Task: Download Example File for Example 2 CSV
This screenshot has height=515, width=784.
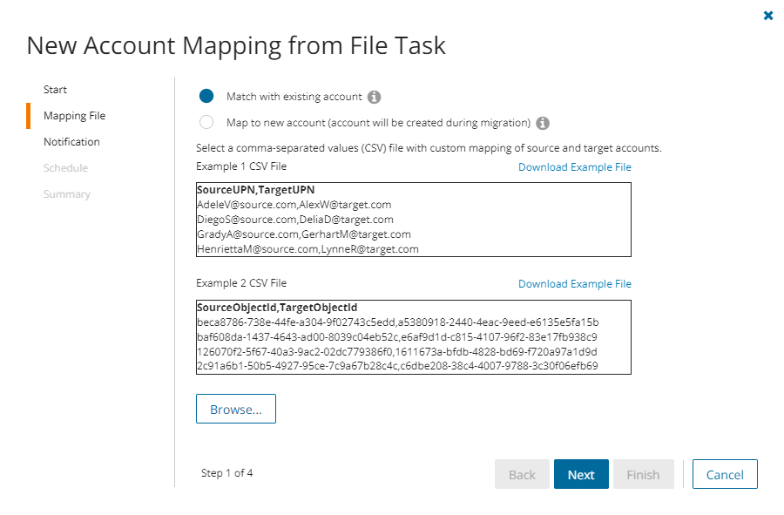Action: click(x=574, y=284)
